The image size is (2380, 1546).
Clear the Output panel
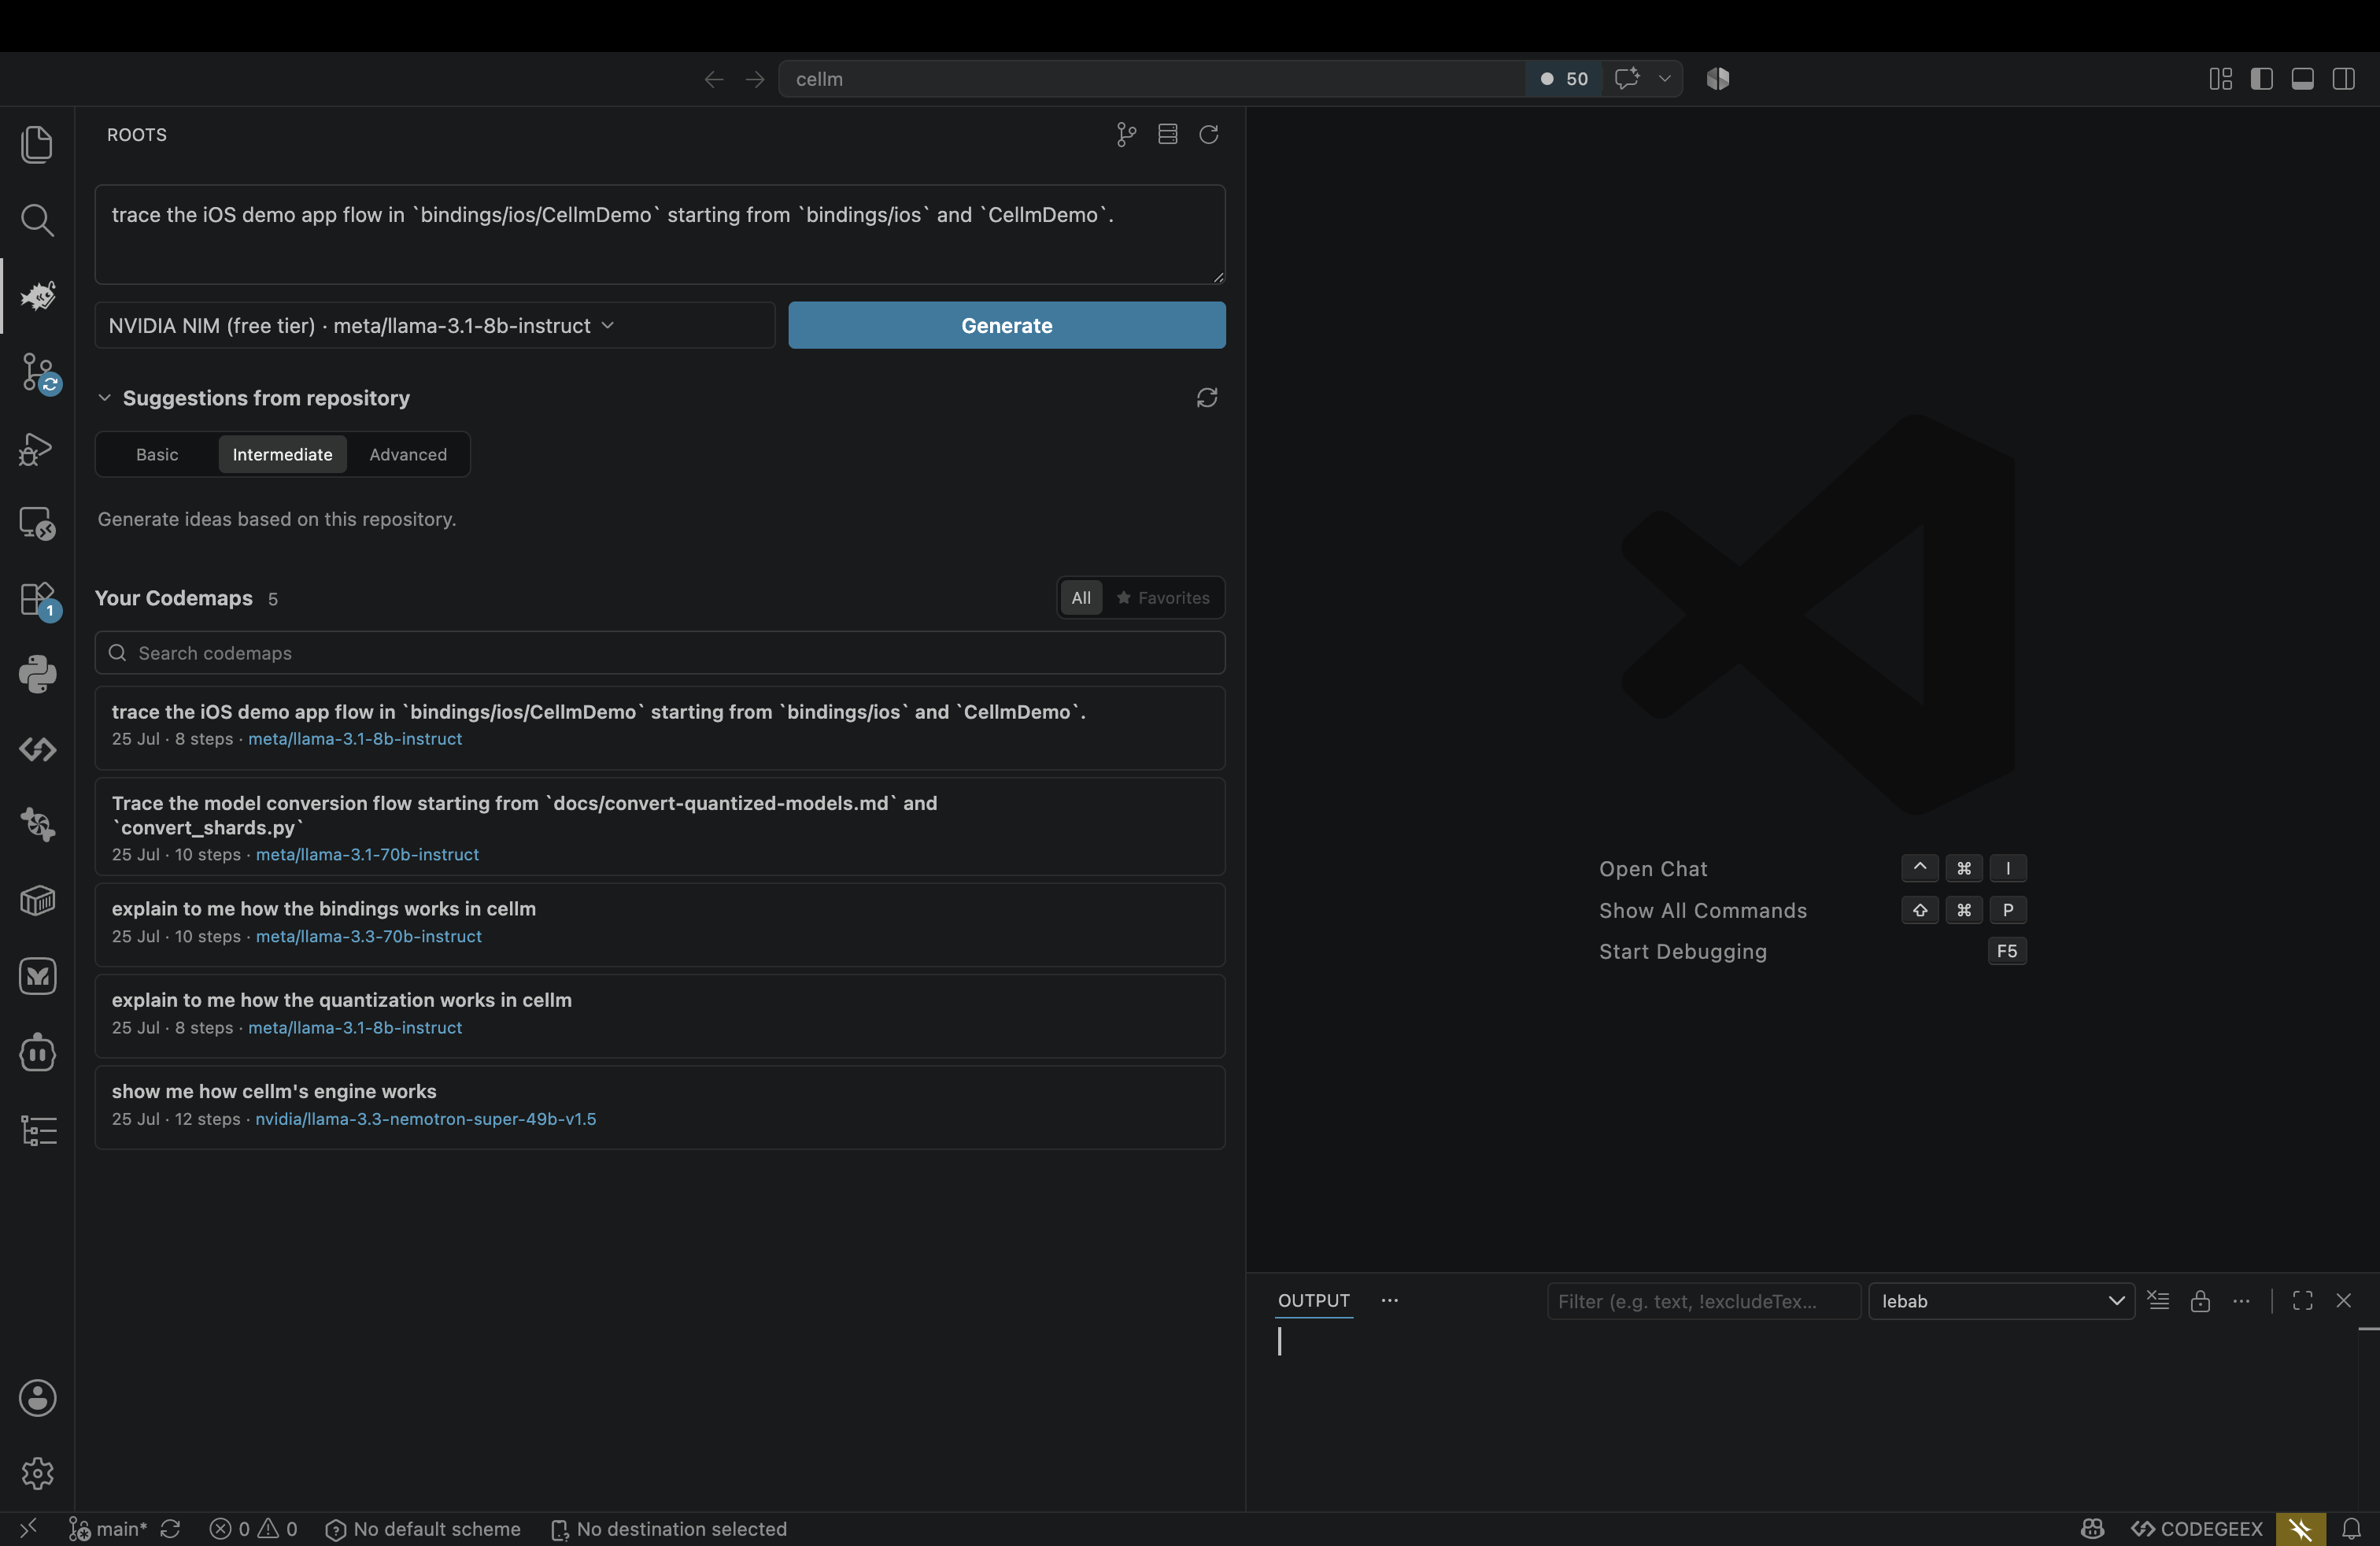pos(2159,1301)
